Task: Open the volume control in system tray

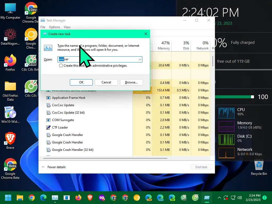Action: 240,198
